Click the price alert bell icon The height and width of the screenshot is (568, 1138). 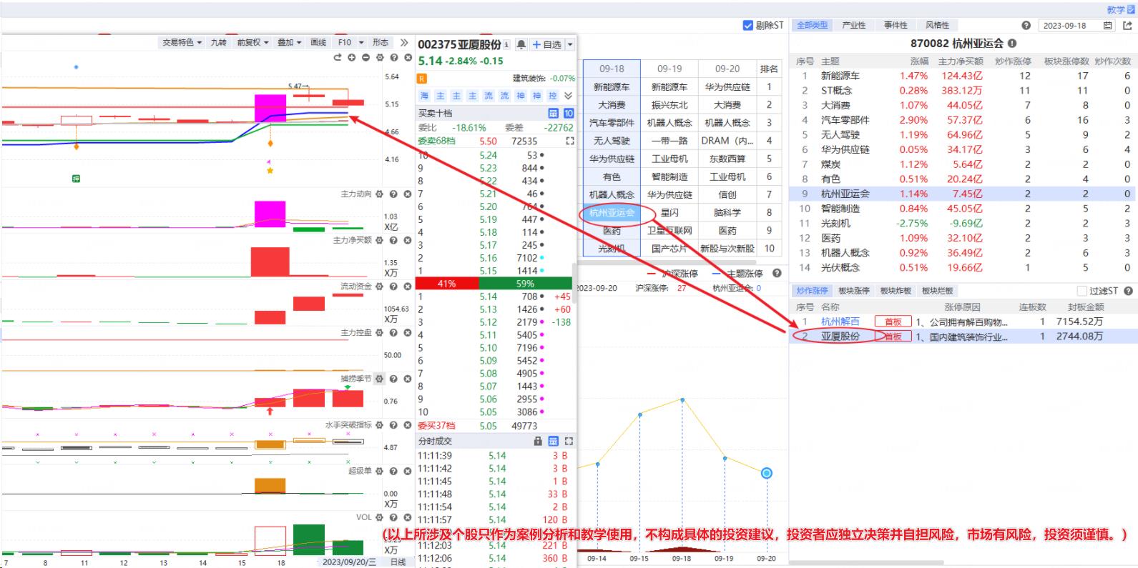(x=521, y=45)
